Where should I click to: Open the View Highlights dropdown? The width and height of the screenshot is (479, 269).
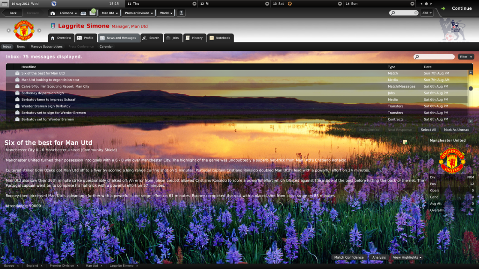(407, 257)
